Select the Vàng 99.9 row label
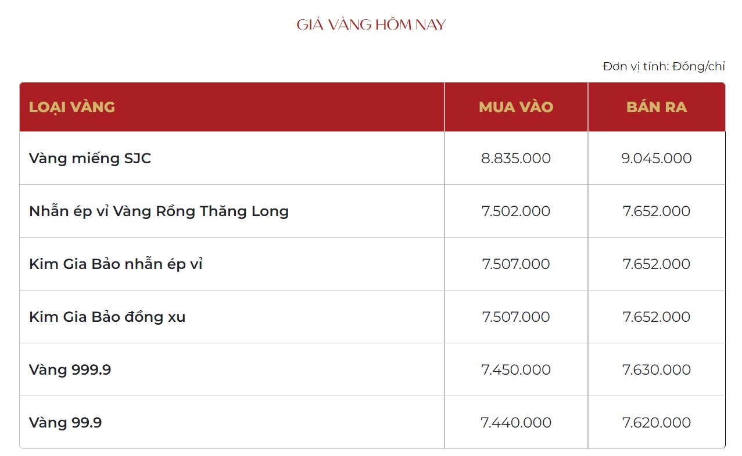The image size is (742, 456). [x=65, y=423]
